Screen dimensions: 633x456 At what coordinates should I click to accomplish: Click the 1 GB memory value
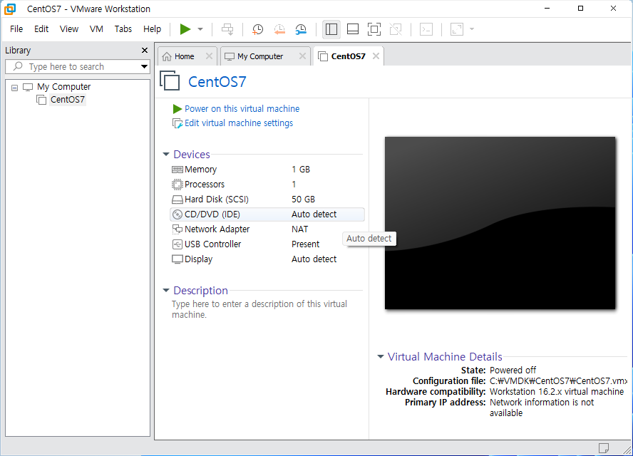pos(301,170)
